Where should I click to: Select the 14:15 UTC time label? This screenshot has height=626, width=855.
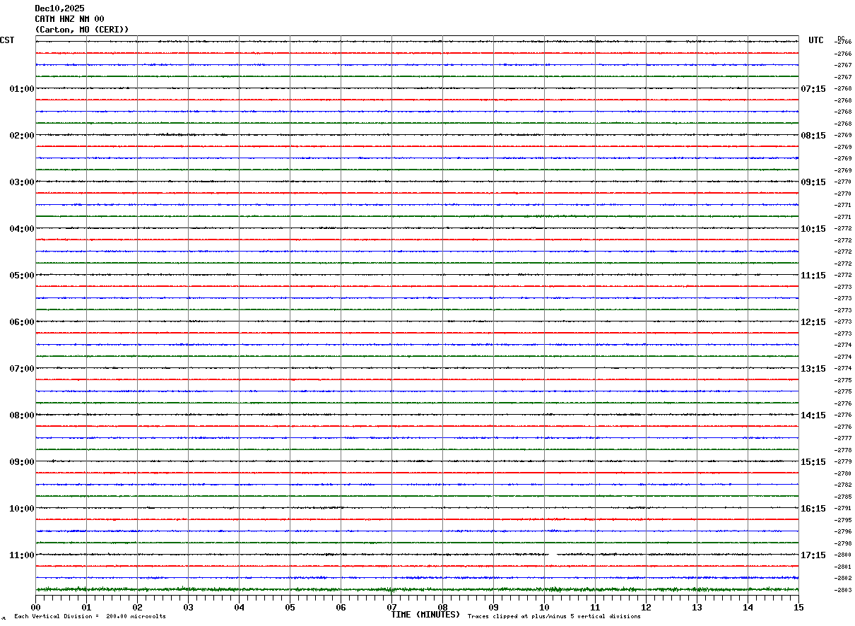tap(813, 415)
